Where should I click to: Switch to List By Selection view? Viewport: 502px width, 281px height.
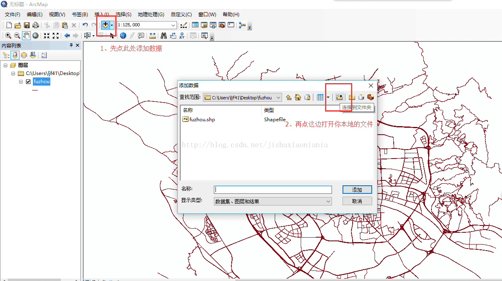pos(32,55)
